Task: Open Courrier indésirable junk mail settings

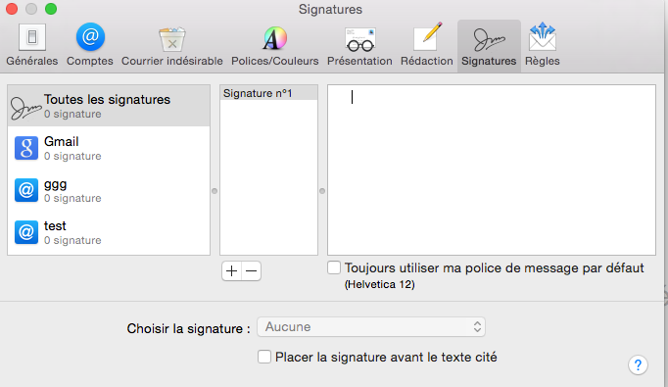Action: [172, 45]
